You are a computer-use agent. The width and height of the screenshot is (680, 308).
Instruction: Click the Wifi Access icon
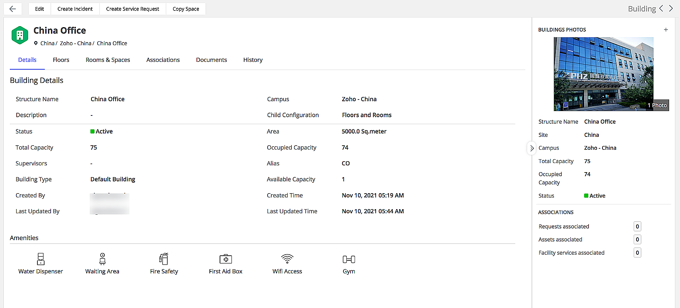point(287,259)
